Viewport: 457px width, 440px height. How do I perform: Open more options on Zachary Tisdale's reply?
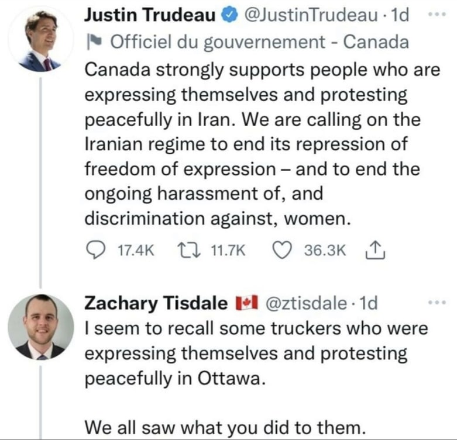(x=437, y=303)
